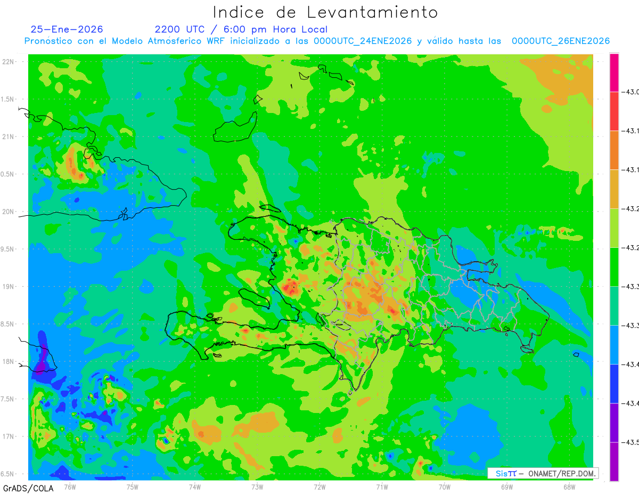Pick the golden yellow legend swatch
The width and height of the screenshot is (639, 494).
point(614,189)
